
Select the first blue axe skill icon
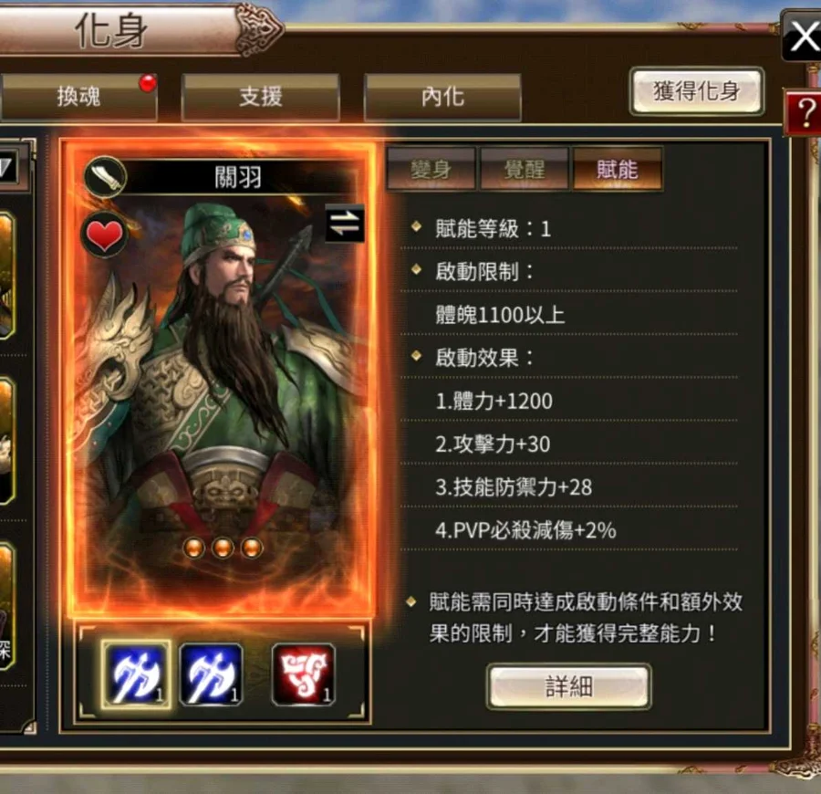point(136,674)
